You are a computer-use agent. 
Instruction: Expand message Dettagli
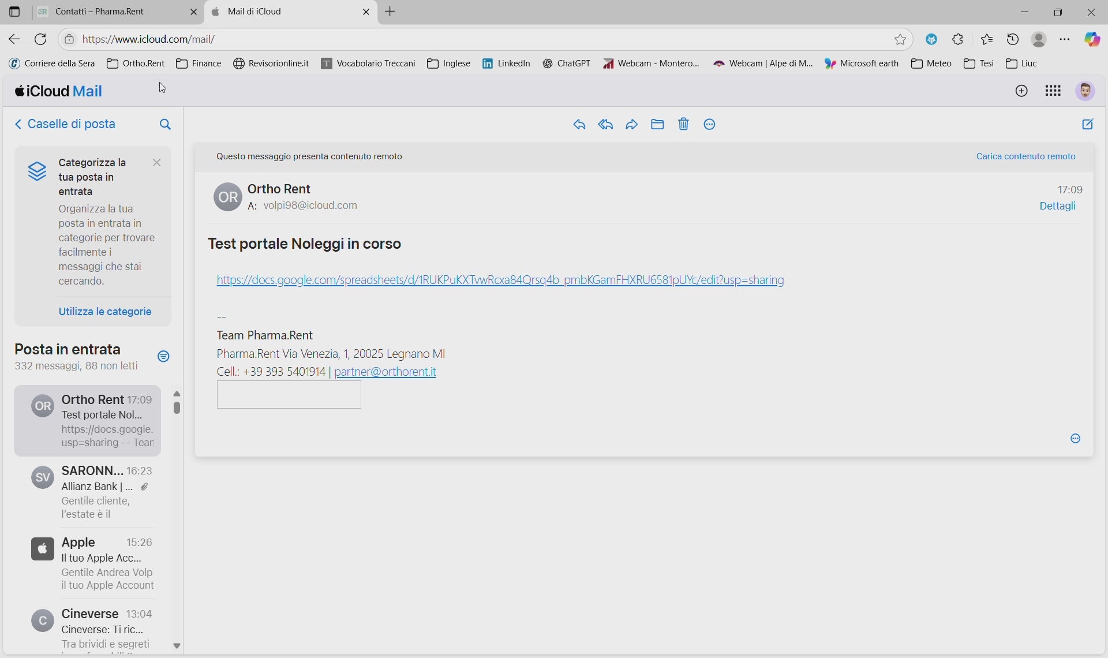pos(1057,206)
